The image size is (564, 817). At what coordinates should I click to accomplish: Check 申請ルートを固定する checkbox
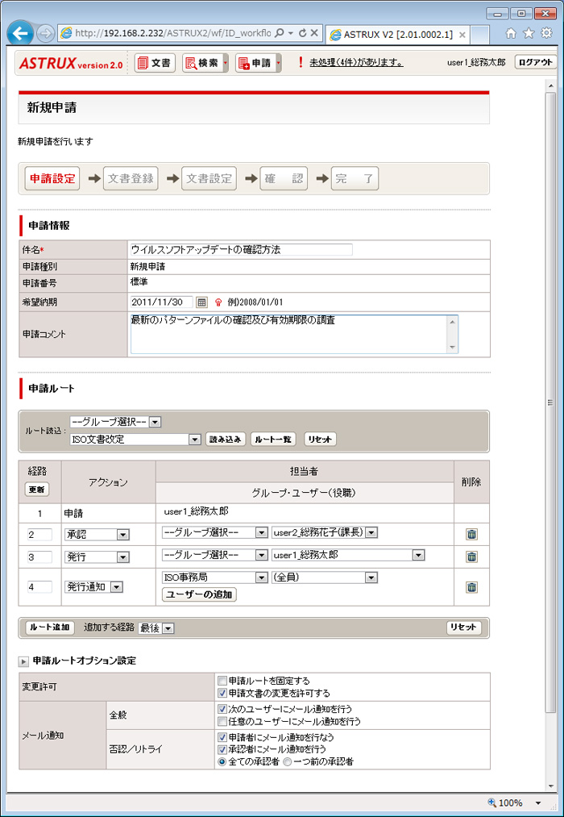[222, 681]
